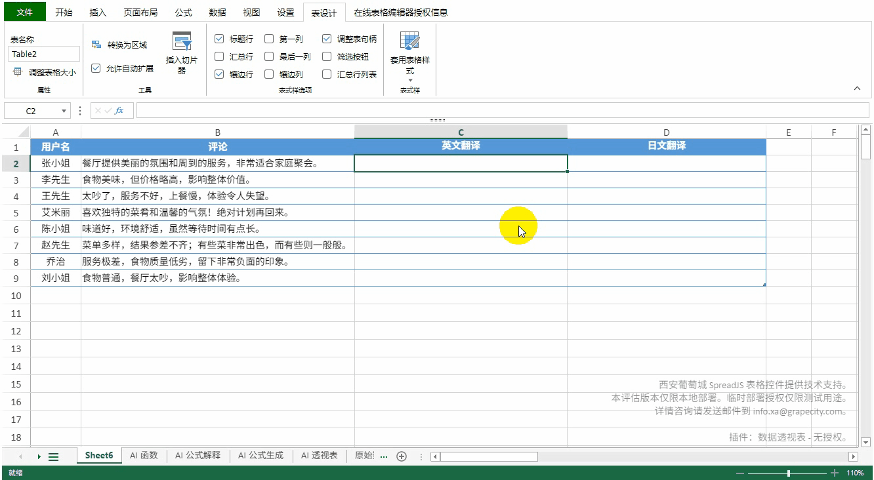Open the all sheets list icon

pyautogui.click(x=54, y=456)
